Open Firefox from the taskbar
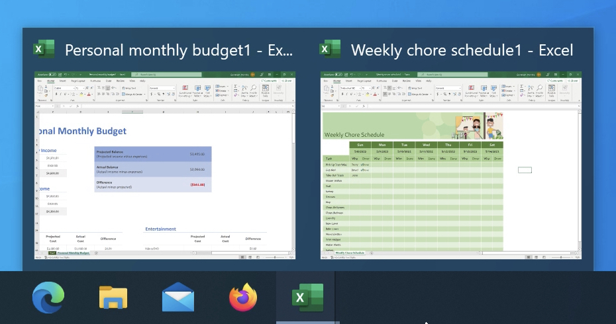Viewport: 616px width, 324px height. (x=243, y=298)
